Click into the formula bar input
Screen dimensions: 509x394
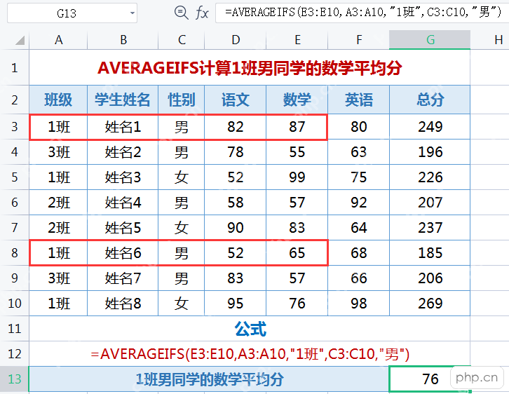362,13
